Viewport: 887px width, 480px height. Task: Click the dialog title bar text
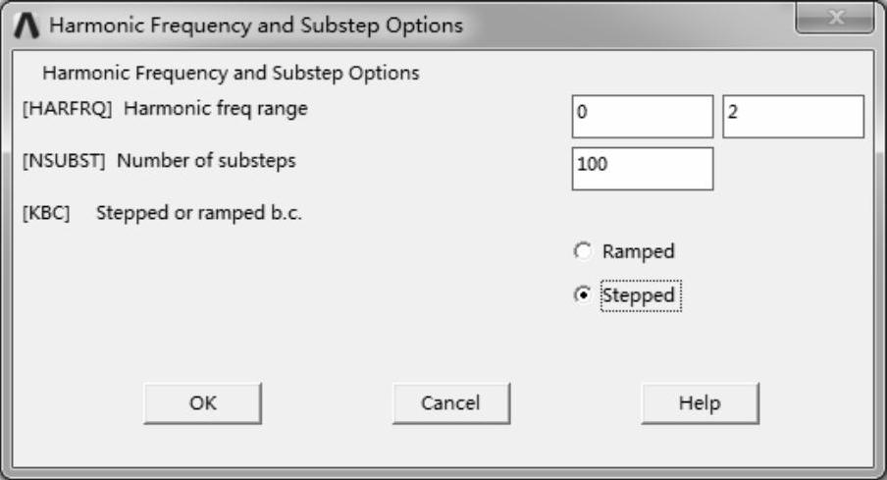tap(255, 26)
